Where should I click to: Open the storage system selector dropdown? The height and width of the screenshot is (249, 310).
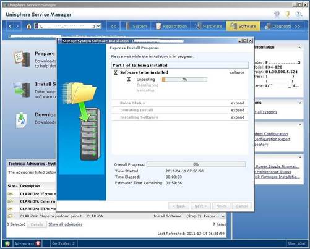pos(98,26)
